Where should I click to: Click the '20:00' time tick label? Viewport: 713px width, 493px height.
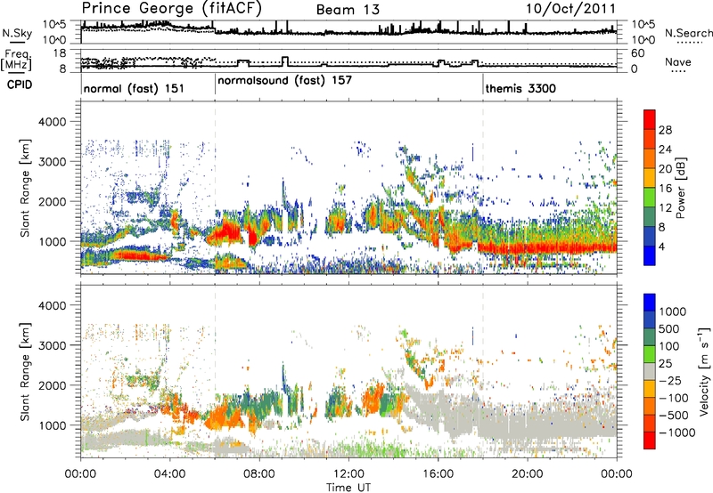[x=528, y=474]
